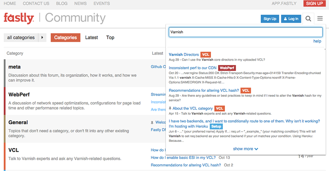The width and height of the screenshot is (329, 171).
Task: Open Recommendations for altering VCL hash search result
Action: coord(204,90)
